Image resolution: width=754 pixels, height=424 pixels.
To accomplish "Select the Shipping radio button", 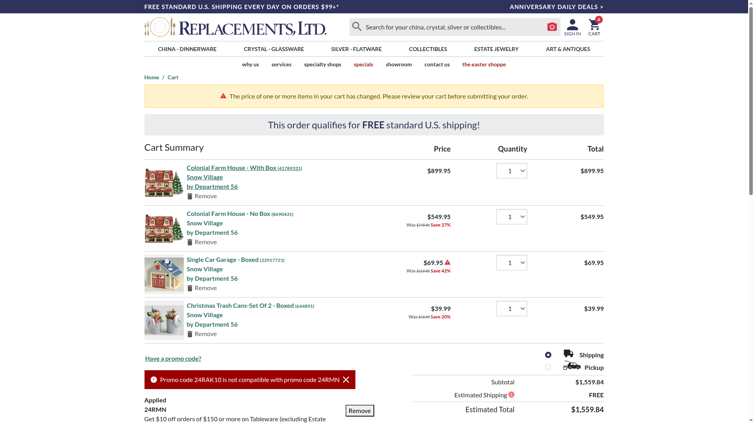I will 548,355.
